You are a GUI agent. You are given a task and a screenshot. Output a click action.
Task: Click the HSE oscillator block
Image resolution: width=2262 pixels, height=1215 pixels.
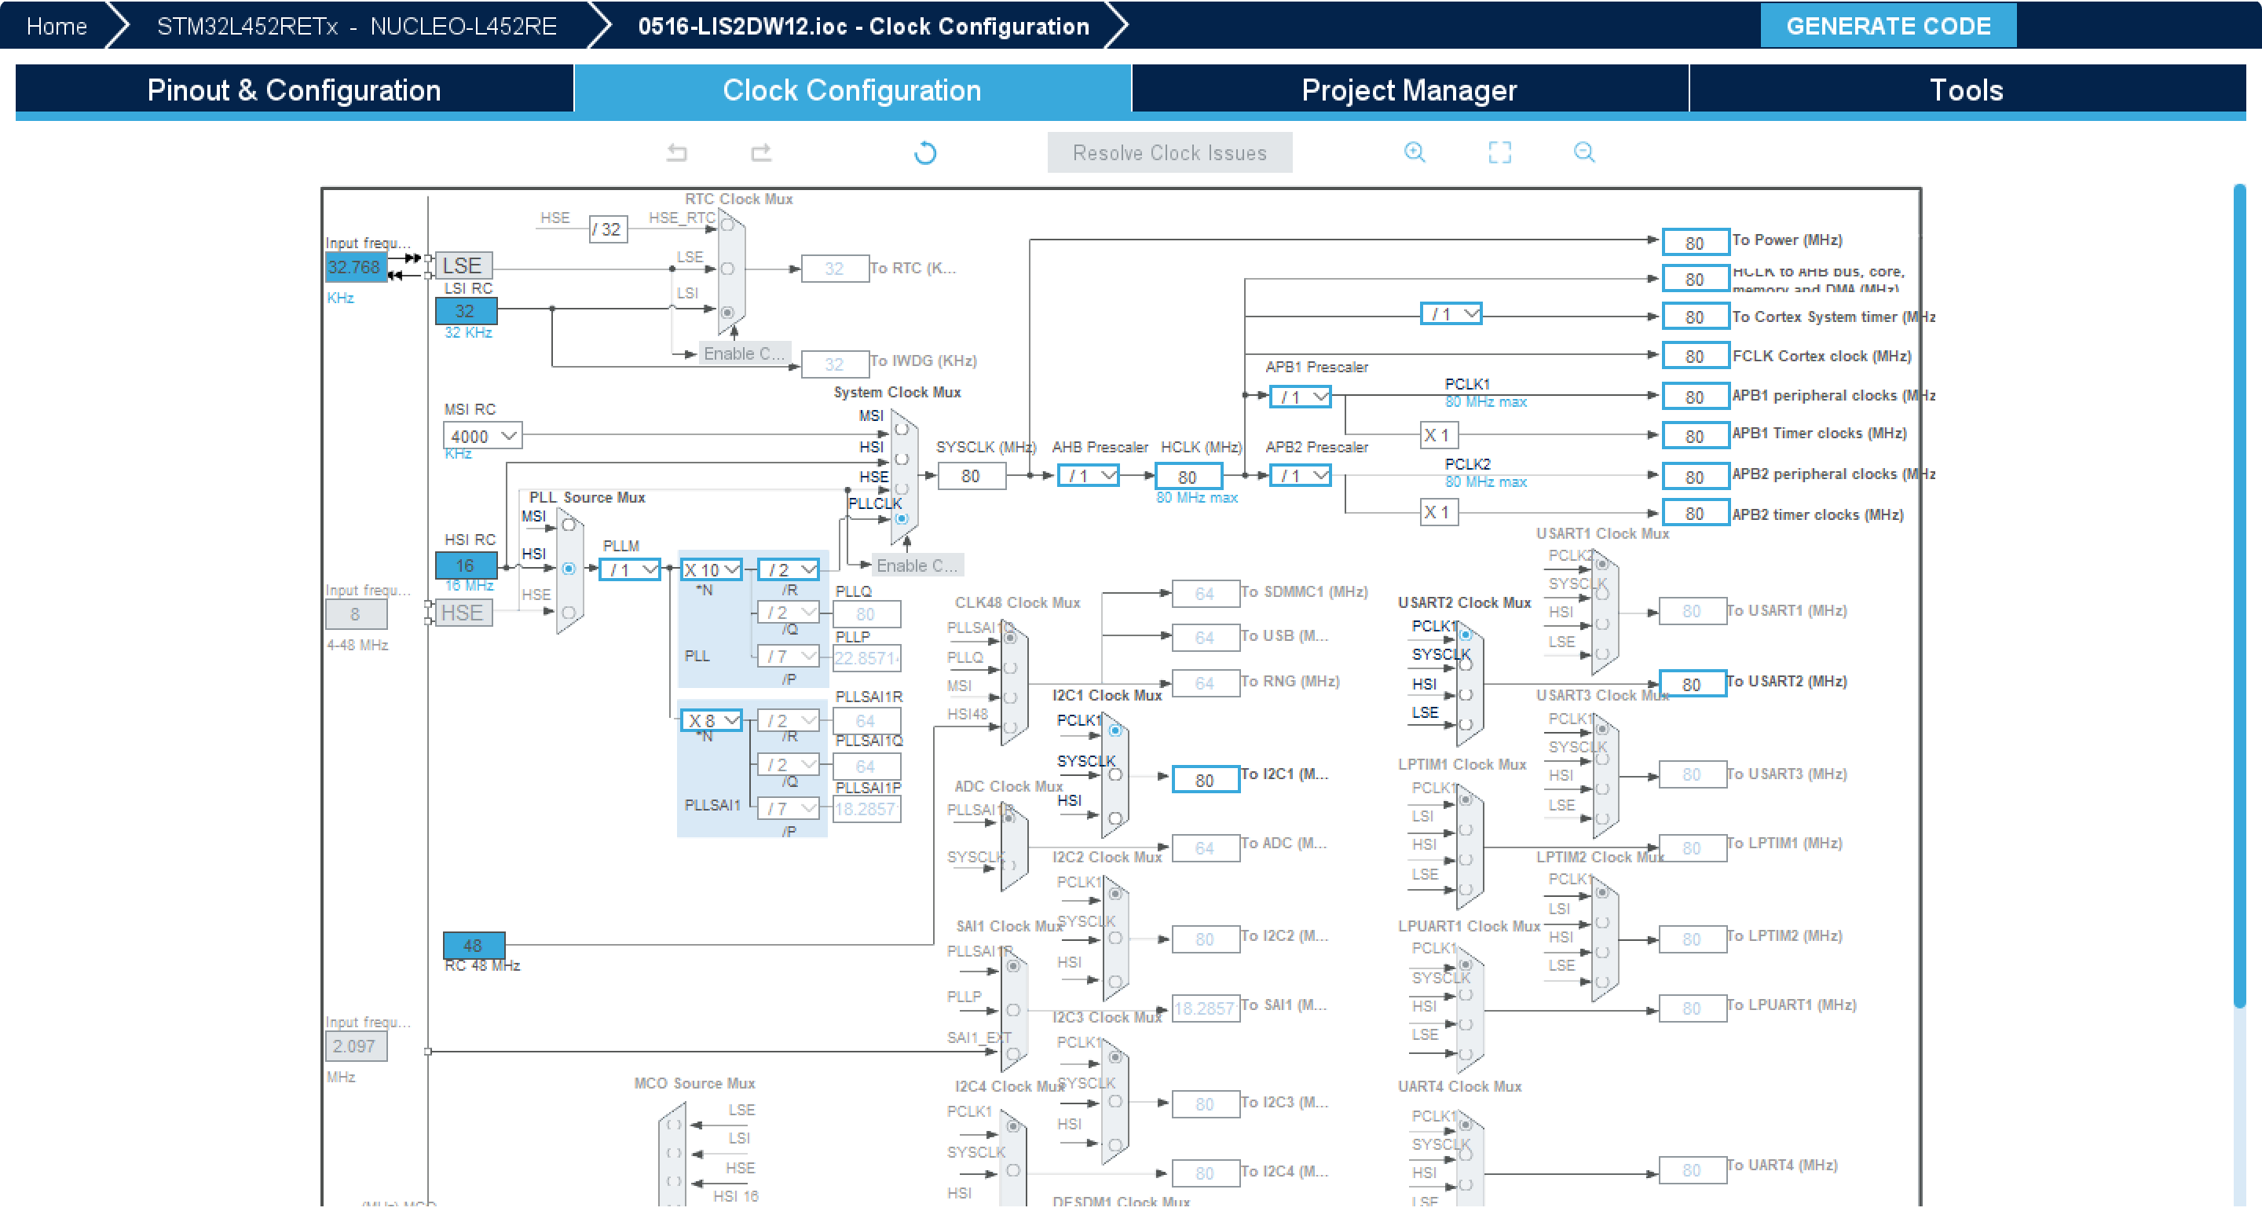coord(463,613)
